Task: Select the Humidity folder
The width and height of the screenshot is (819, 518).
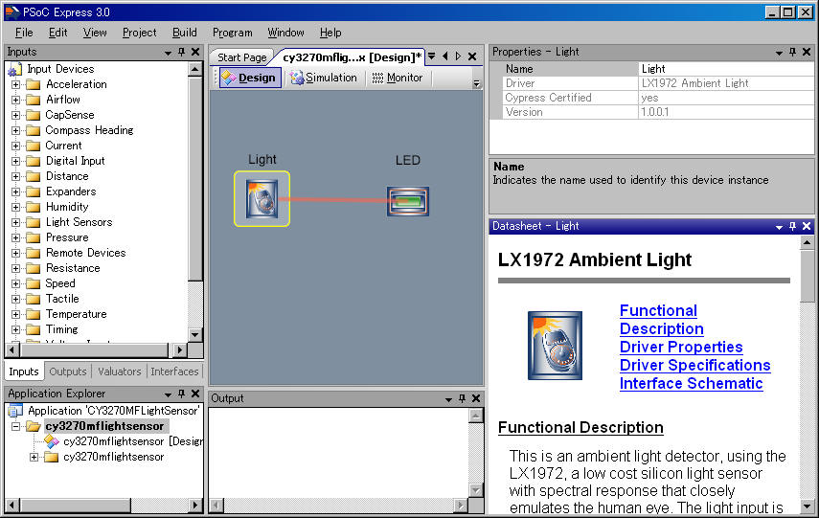Action: tap(67, 207)
